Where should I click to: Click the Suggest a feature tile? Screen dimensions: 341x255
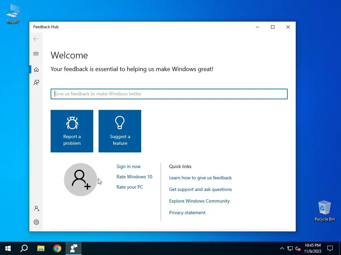(120, 131)
